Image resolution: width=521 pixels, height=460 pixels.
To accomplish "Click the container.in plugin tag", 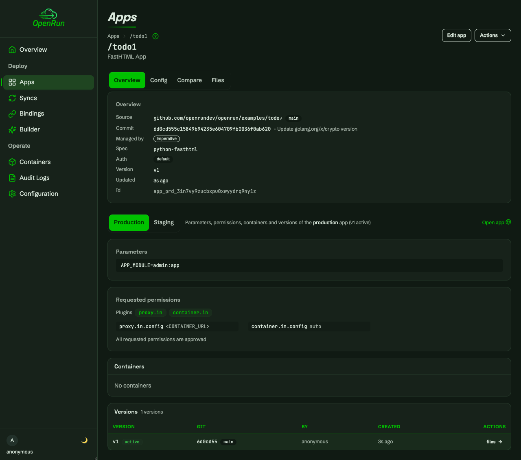I will [x=190, y=313].
